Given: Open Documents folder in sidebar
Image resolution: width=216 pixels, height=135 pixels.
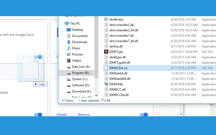Looking at the screenshot, I should coord(80,36).
